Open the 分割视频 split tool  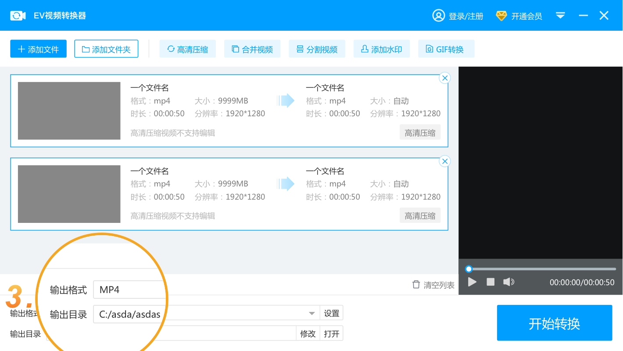click(317, 49)
